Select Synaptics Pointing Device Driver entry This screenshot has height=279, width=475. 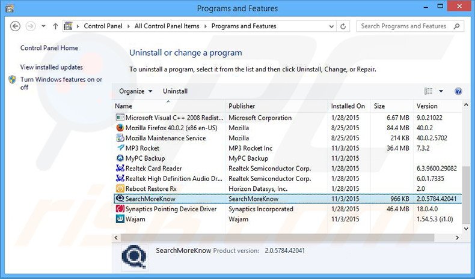click(171, 209)
